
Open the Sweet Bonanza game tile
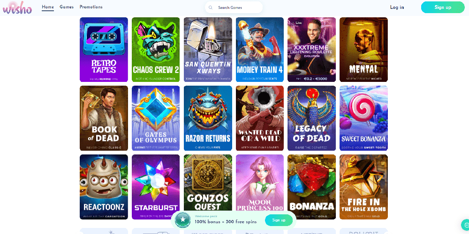click(364, 118)
